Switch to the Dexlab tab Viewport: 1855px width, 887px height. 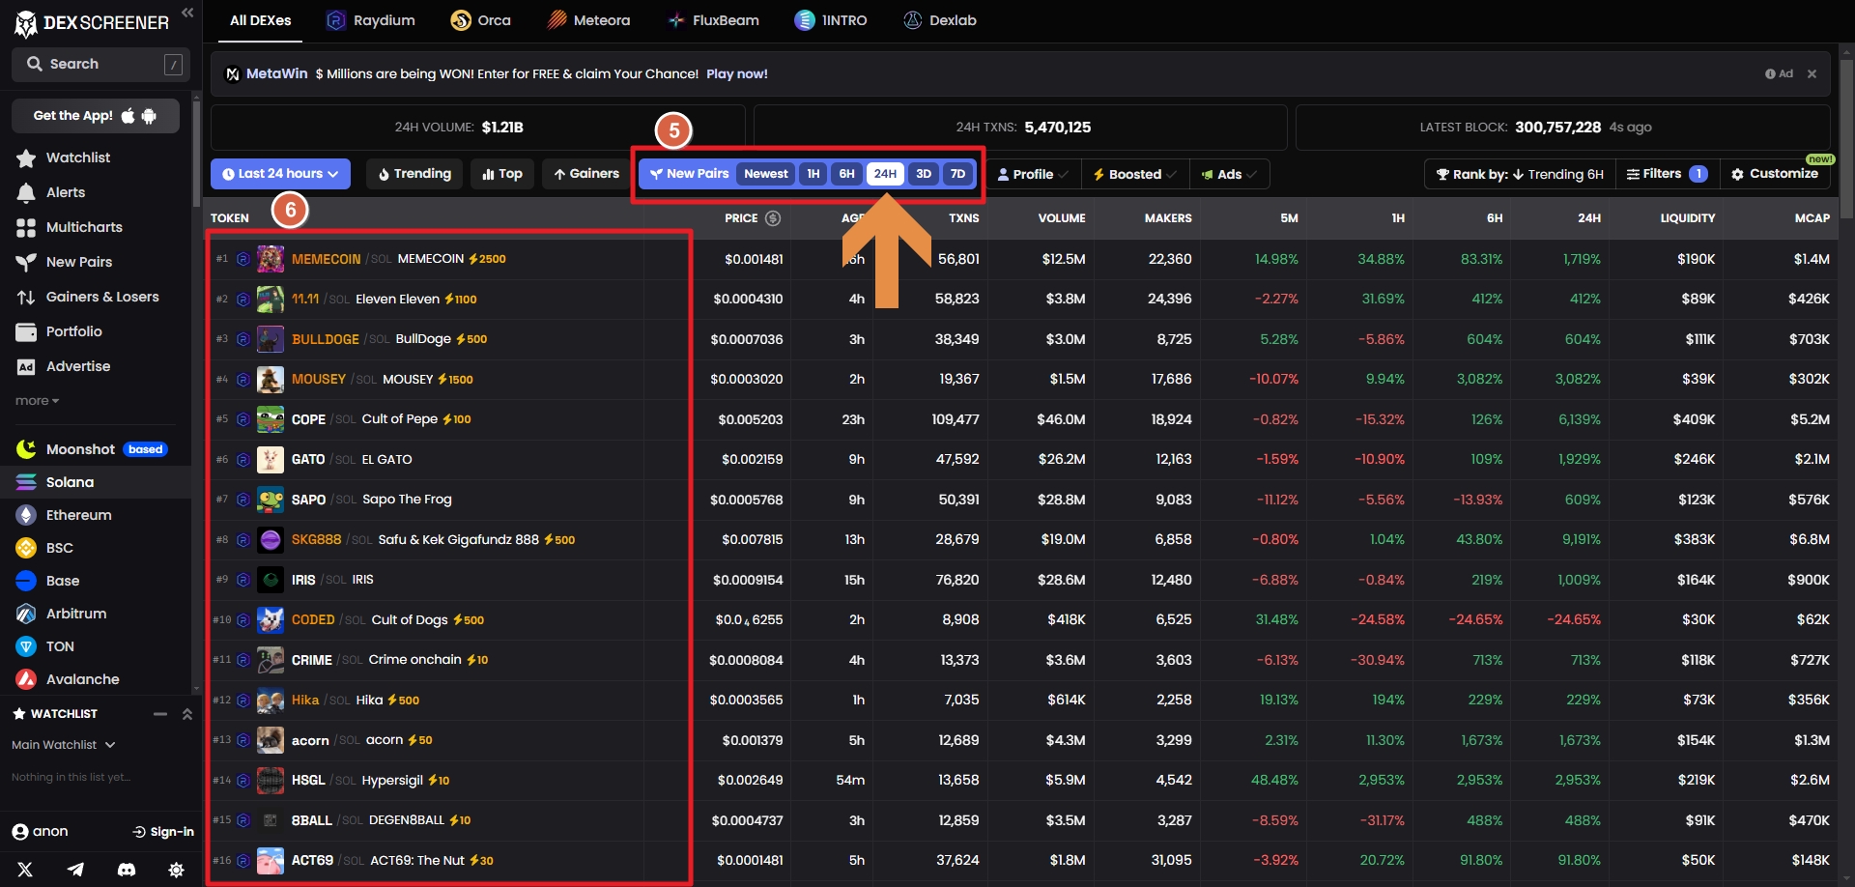940,20
